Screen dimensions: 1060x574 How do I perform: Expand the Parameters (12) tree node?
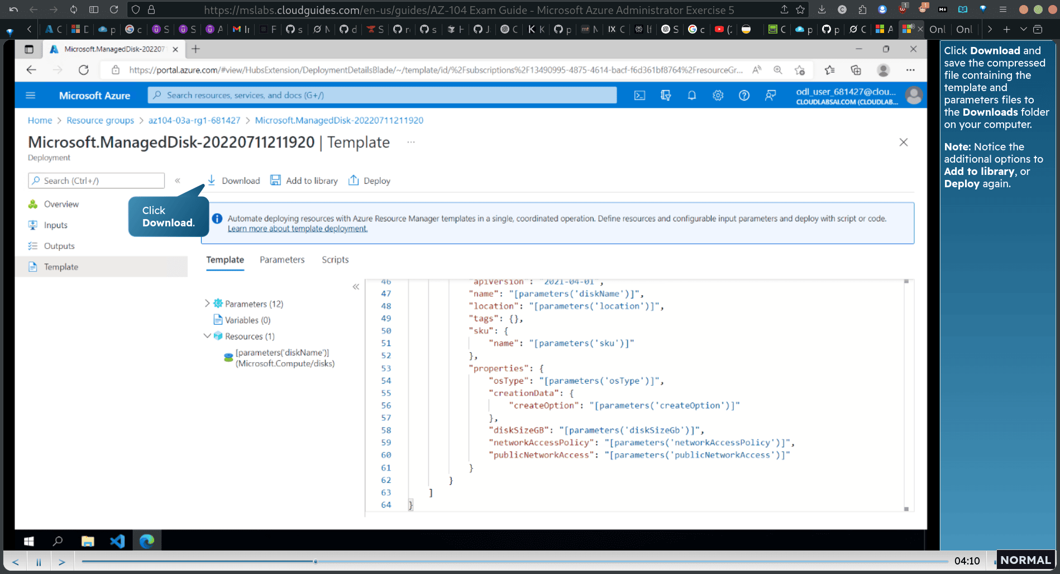click(207, 303)
